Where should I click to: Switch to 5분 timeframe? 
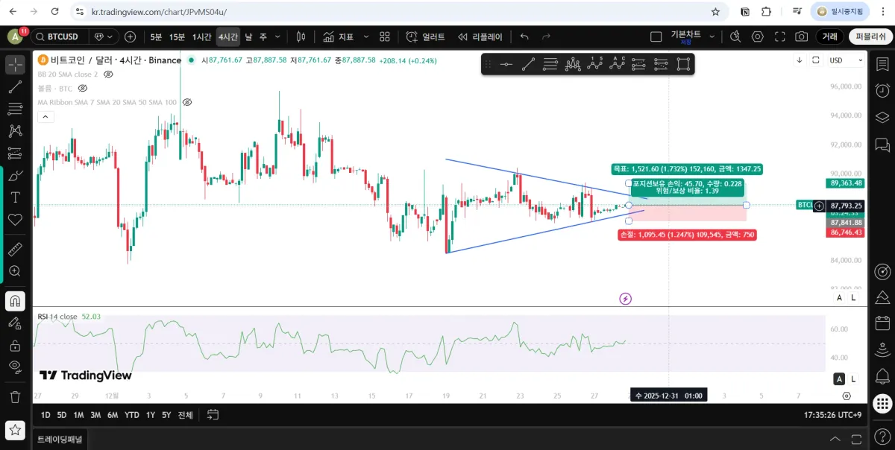[156, 37]
